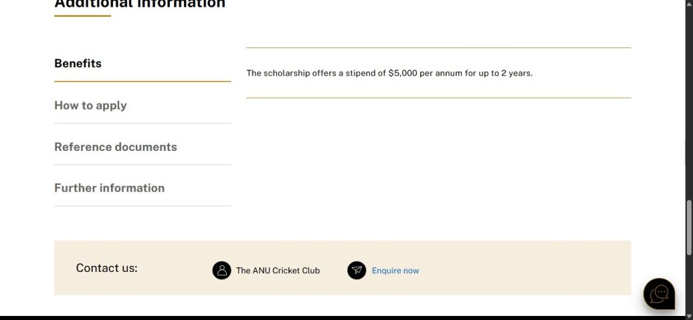The width and height of the screenshot is (693, 320).
Task: Show the Further information tab
Action: [110, 188]
